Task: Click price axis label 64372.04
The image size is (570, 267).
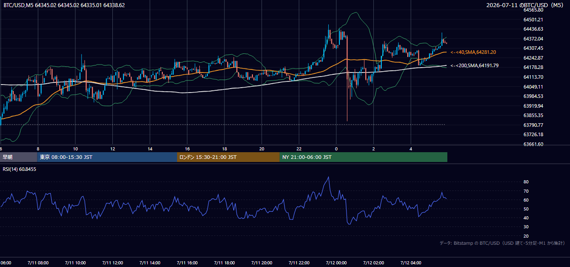Action: (533, 39)
